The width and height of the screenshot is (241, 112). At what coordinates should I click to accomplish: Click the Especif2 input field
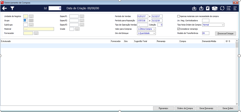pyautogui.click(x=74, y=20)
